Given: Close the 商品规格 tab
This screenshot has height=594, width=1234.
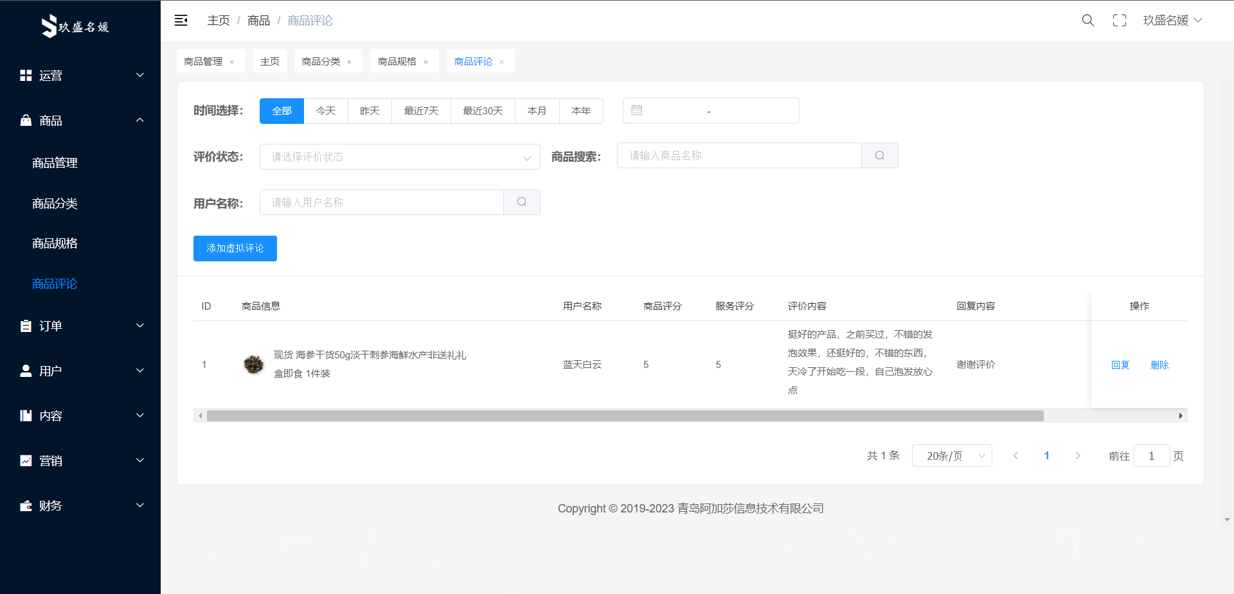Looking at the screenshot, I should click(426, 62).
